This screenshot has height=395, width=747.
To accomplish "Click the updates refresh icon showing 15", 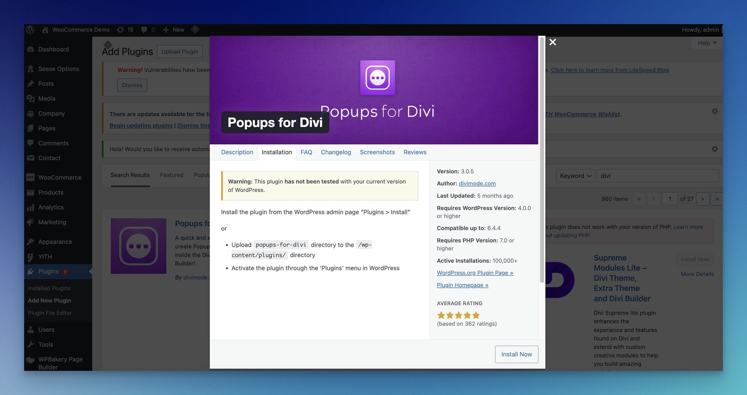I will point(120,30).
